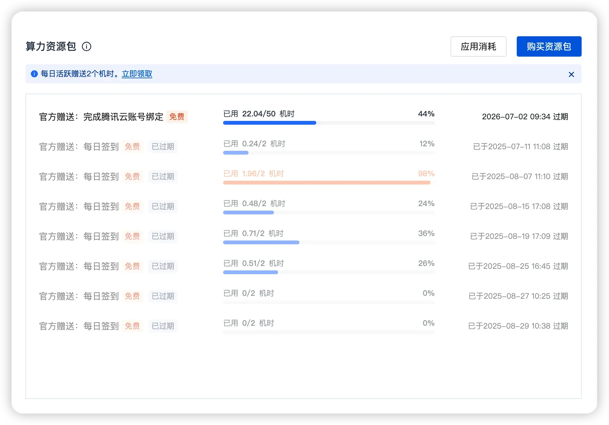Click the expiry date 已于2025-08-29 10:38
This screenshot has height=425, width=609.
click(518, 326)
